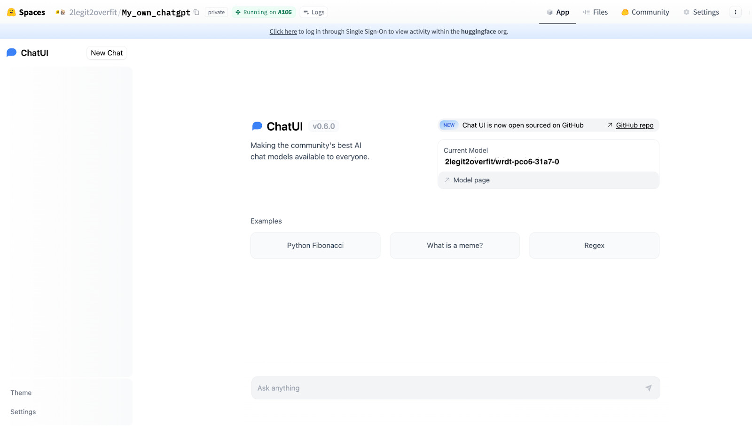Toggle the Theme in the sidebar

[21, 393]
